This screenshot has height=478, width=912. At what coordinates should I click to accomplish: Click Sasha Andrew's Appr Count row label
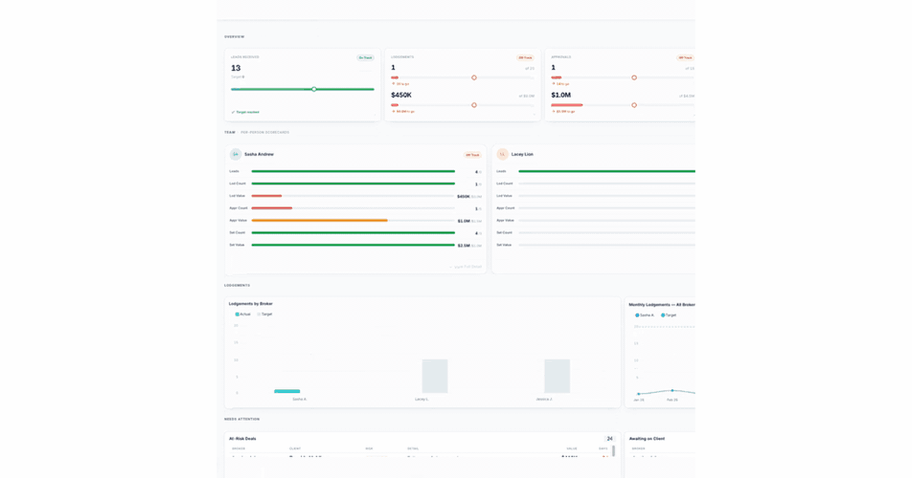[x=239, y=208]
